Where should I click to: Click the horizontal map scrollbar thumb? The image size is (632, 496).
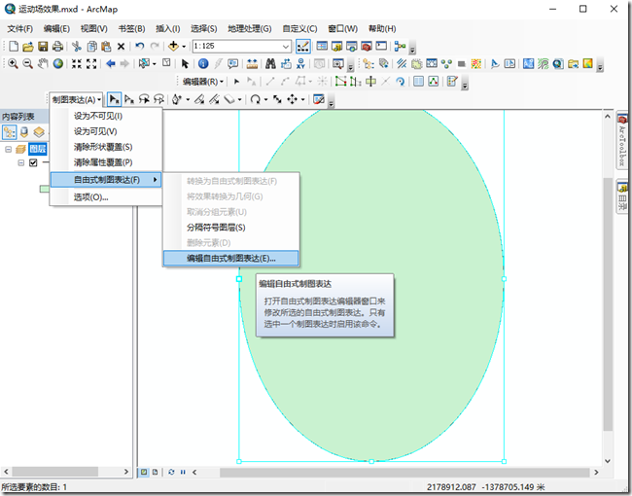(x=404, y=472)
